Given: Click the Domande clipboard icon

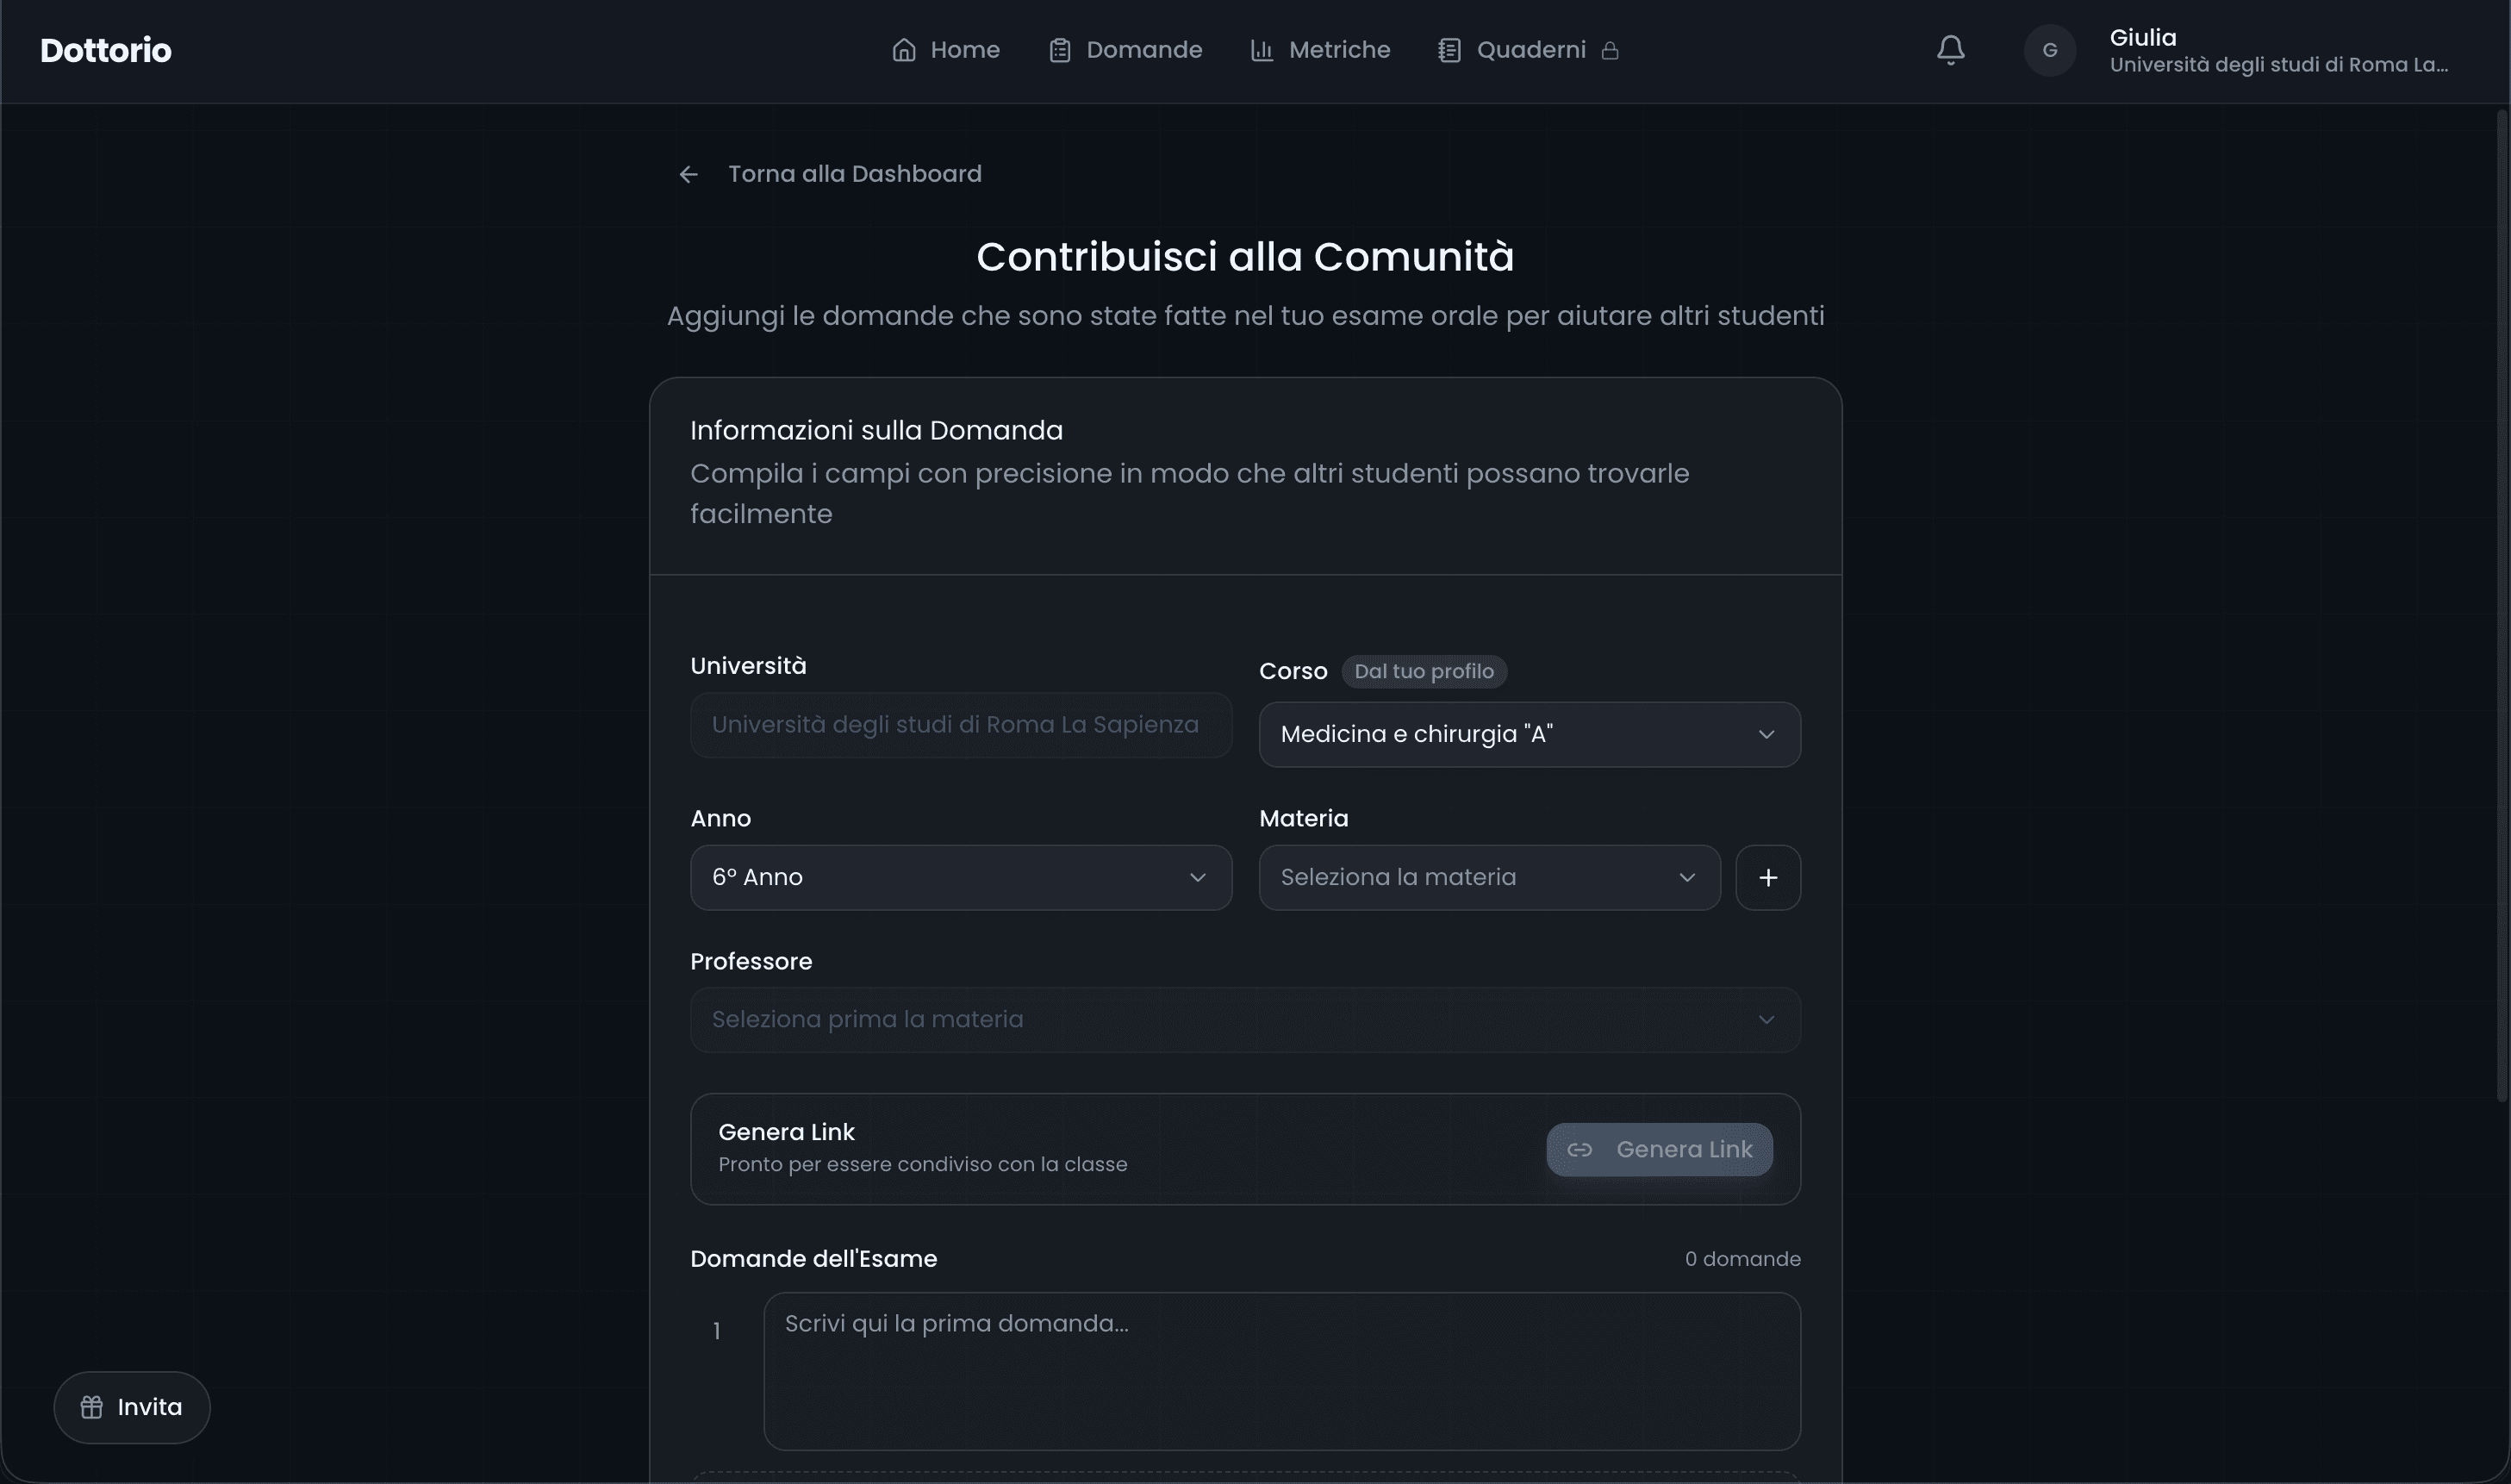Looking at the screenshot, I should (1060, 50).
